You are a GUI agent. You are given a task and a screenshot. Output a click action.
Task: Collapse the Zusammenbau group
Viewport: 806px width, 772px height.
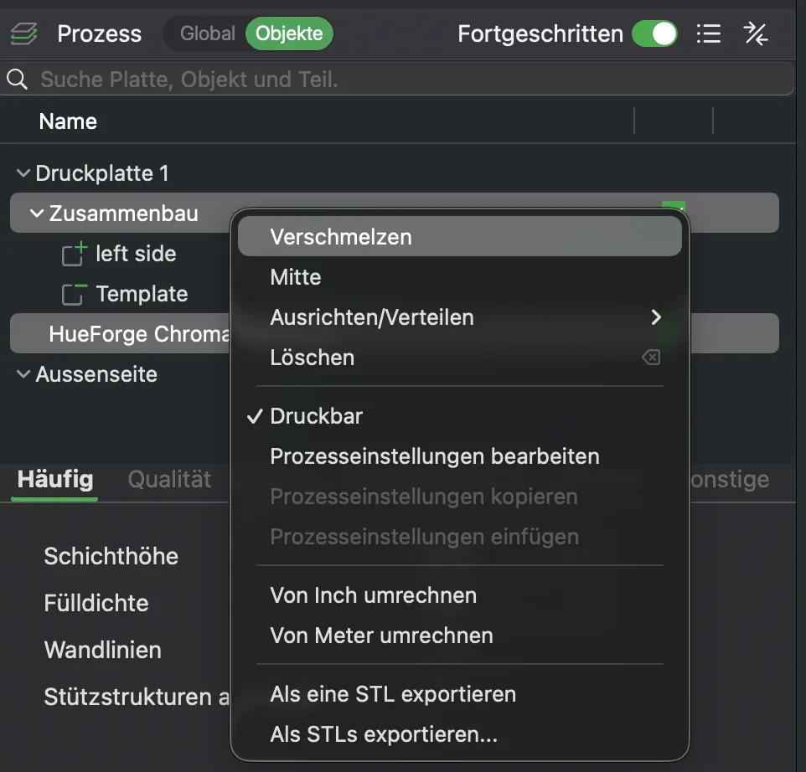[x=37, y=213]
